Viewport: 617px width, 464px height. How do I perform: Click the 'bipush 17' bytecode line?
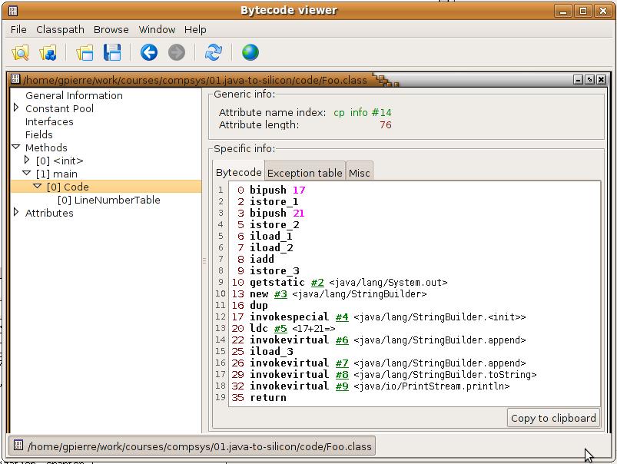pyautogui.click(x=277, y=190)
